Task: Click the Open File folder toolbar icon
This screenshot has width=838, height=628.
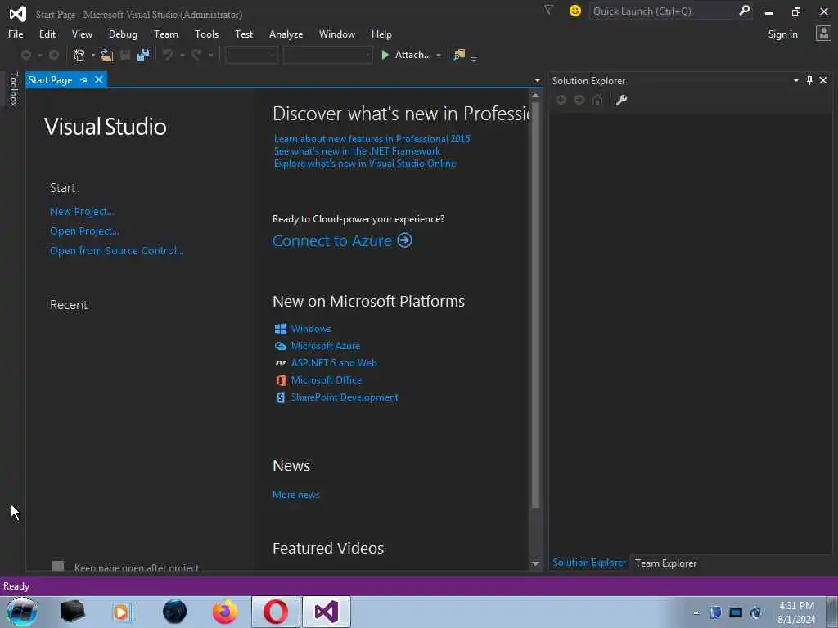Action: (107, 55)
